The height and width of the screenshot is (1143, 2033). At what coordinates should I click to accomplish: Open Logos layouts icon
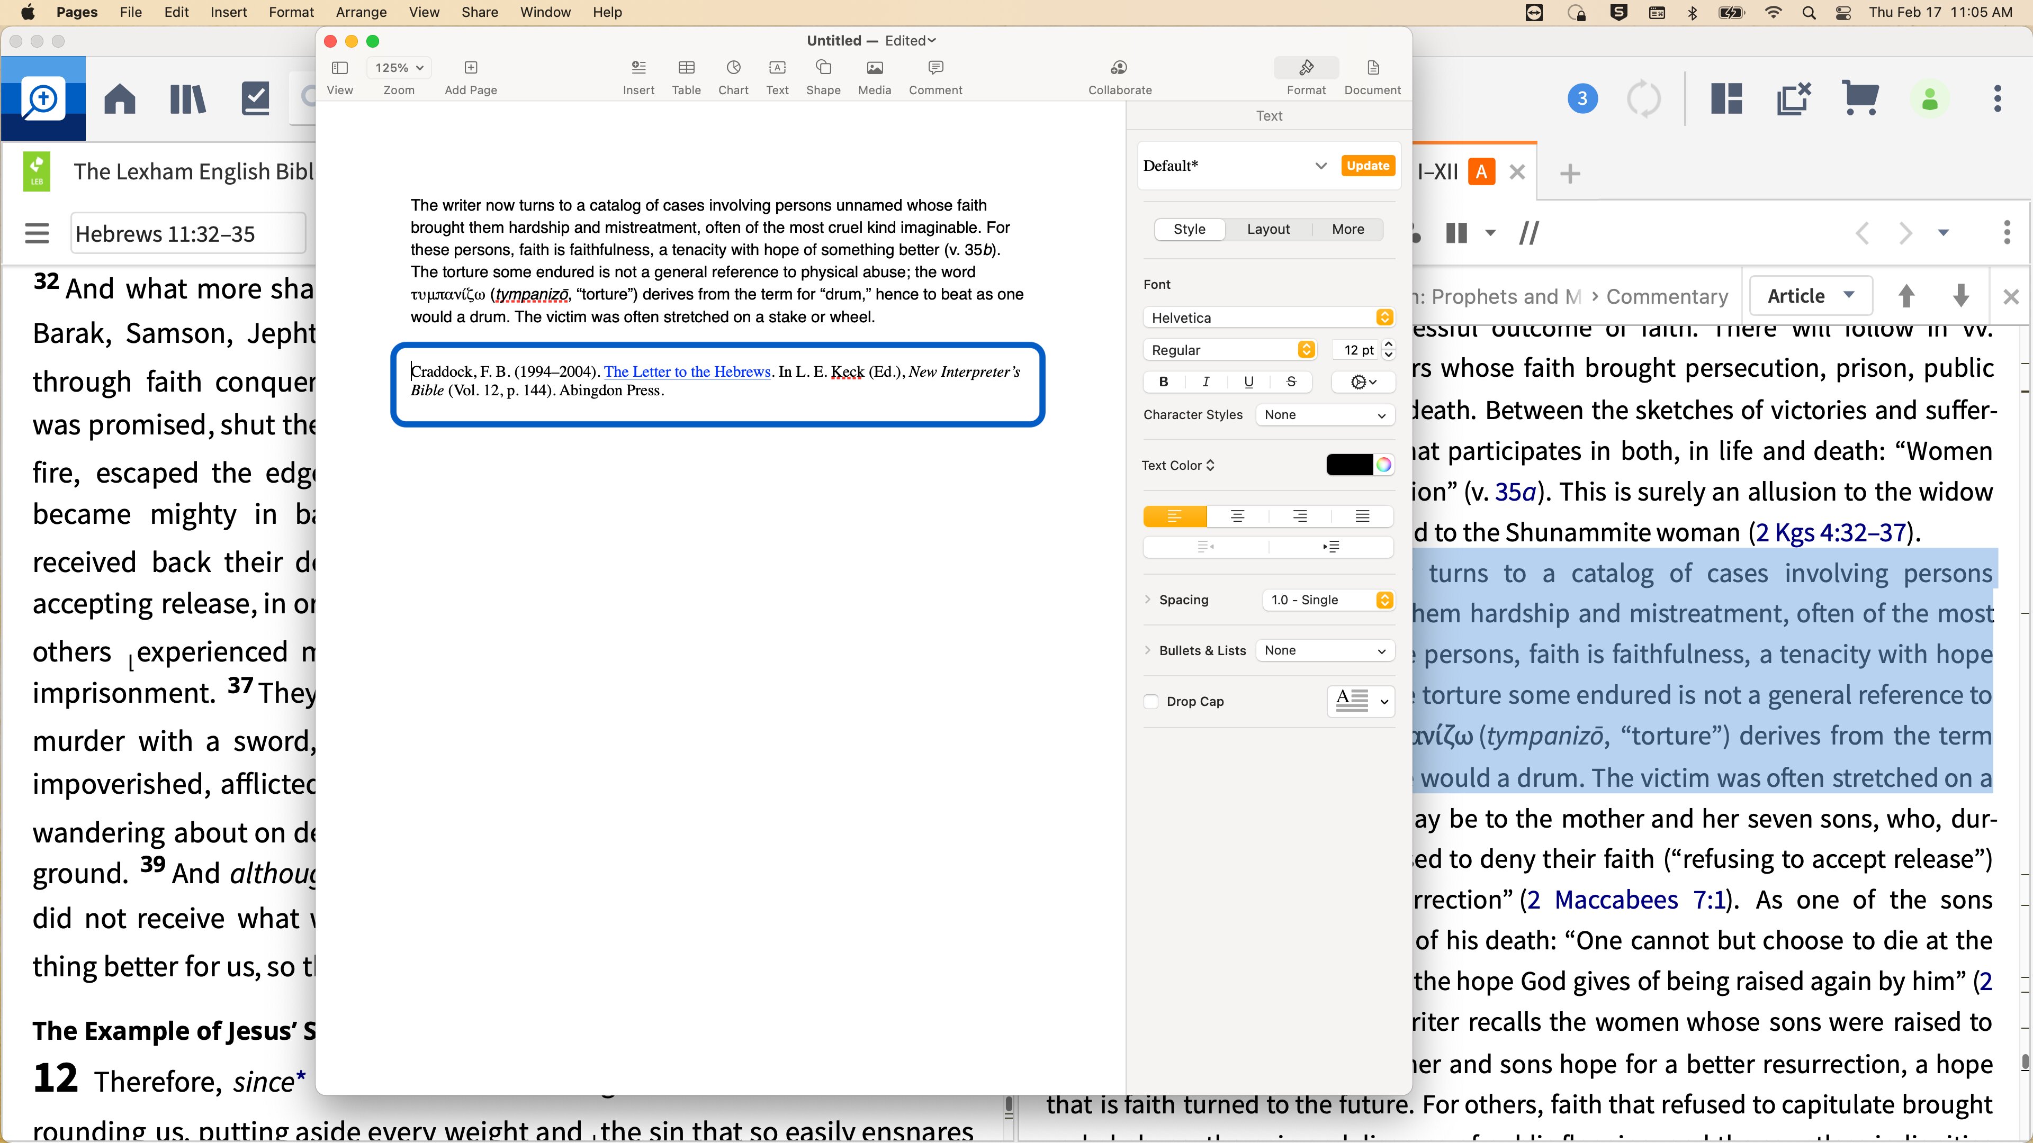point(1726,98)
